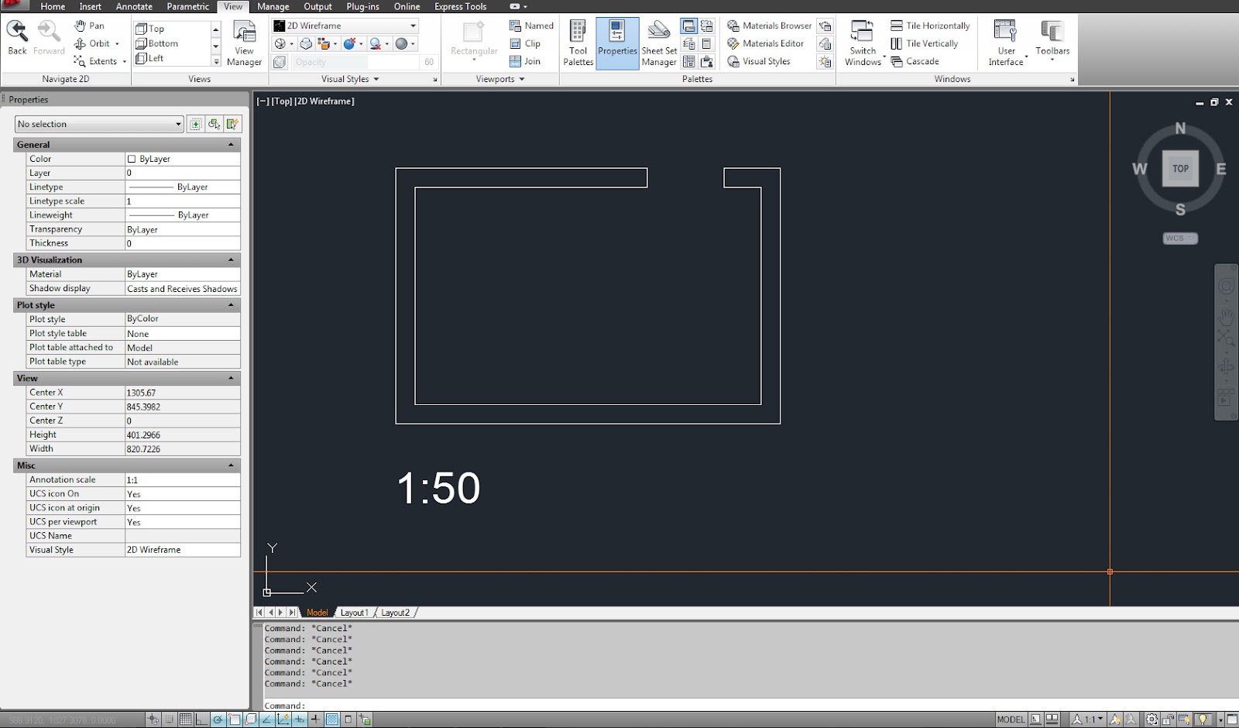Open the Tool Palettes
Image resolution: width=1239 pixels, height=728 pixels.
coord(578,43)
